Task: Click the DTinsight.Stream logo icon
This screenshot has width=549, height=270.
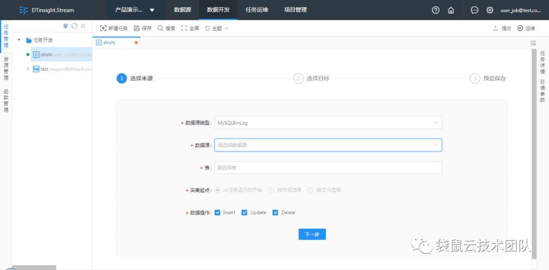Action: pos(23,10)
